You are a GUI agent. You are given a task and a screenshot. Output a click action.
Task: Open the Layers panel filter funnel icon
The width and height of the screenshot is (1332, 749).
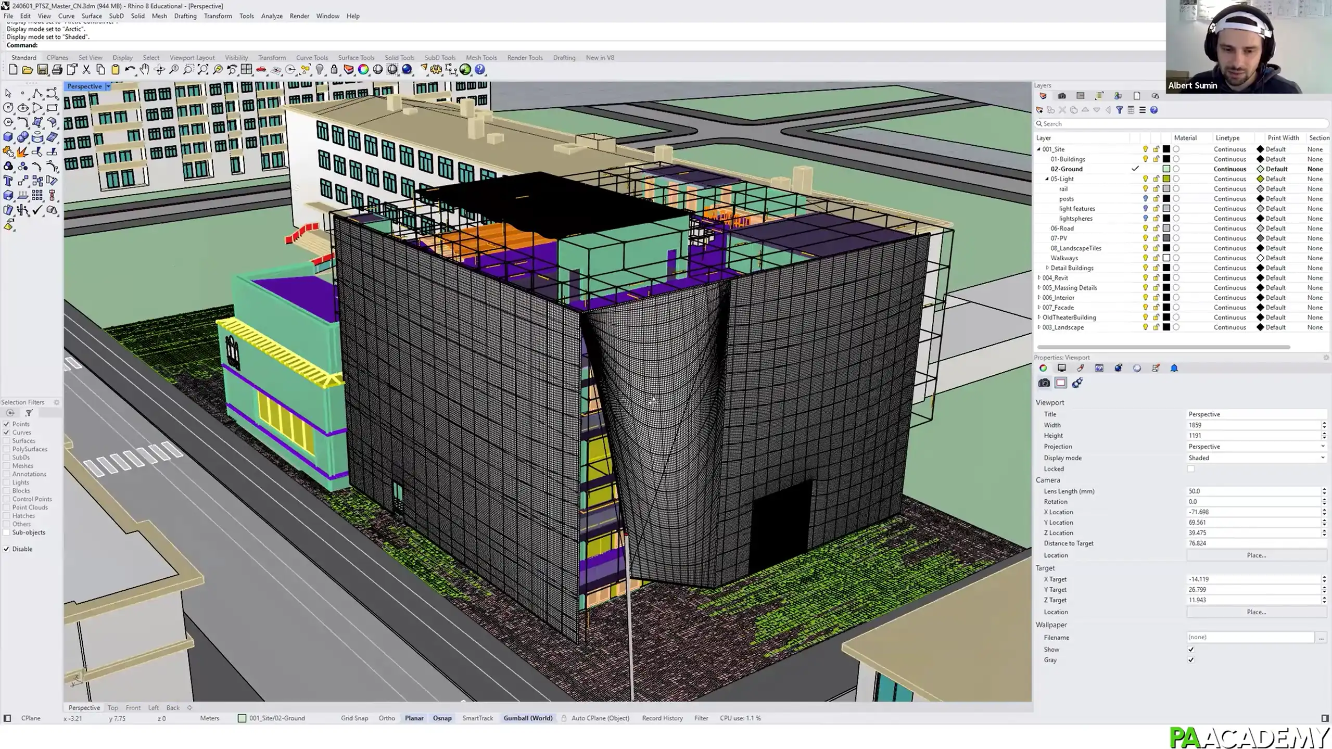click(x=1120, y=110)
